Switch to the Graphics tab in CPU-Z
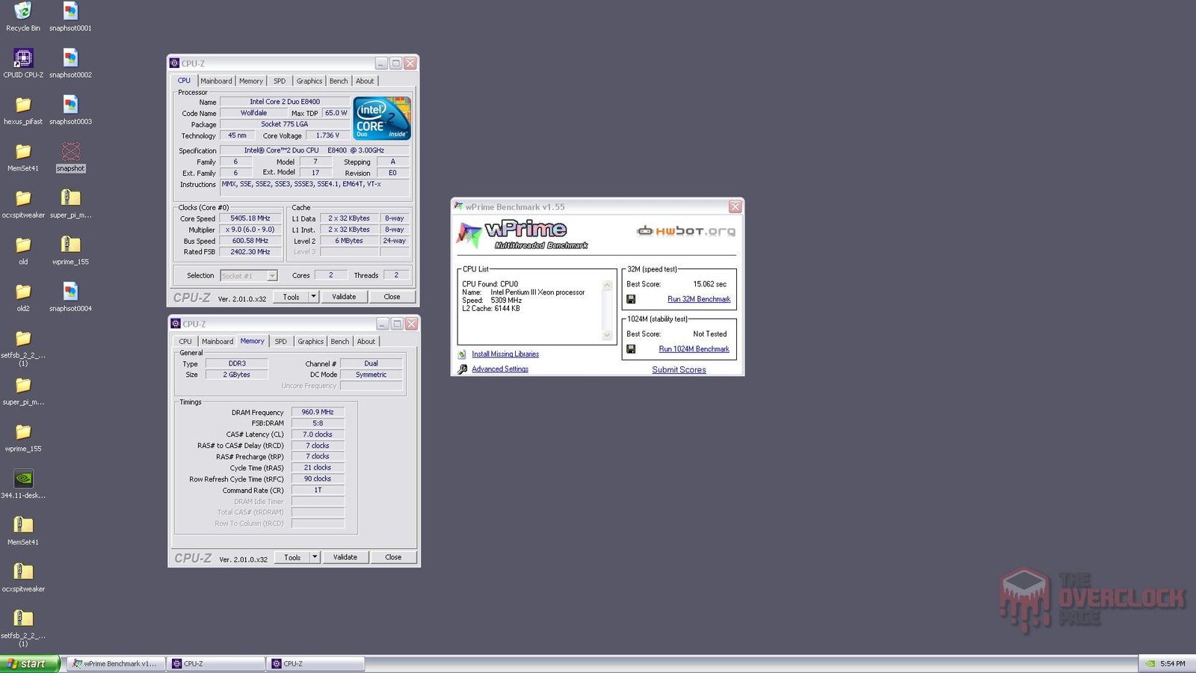Image resolution: width=1196 pixels, height=673 pixels. click(309, 80)
